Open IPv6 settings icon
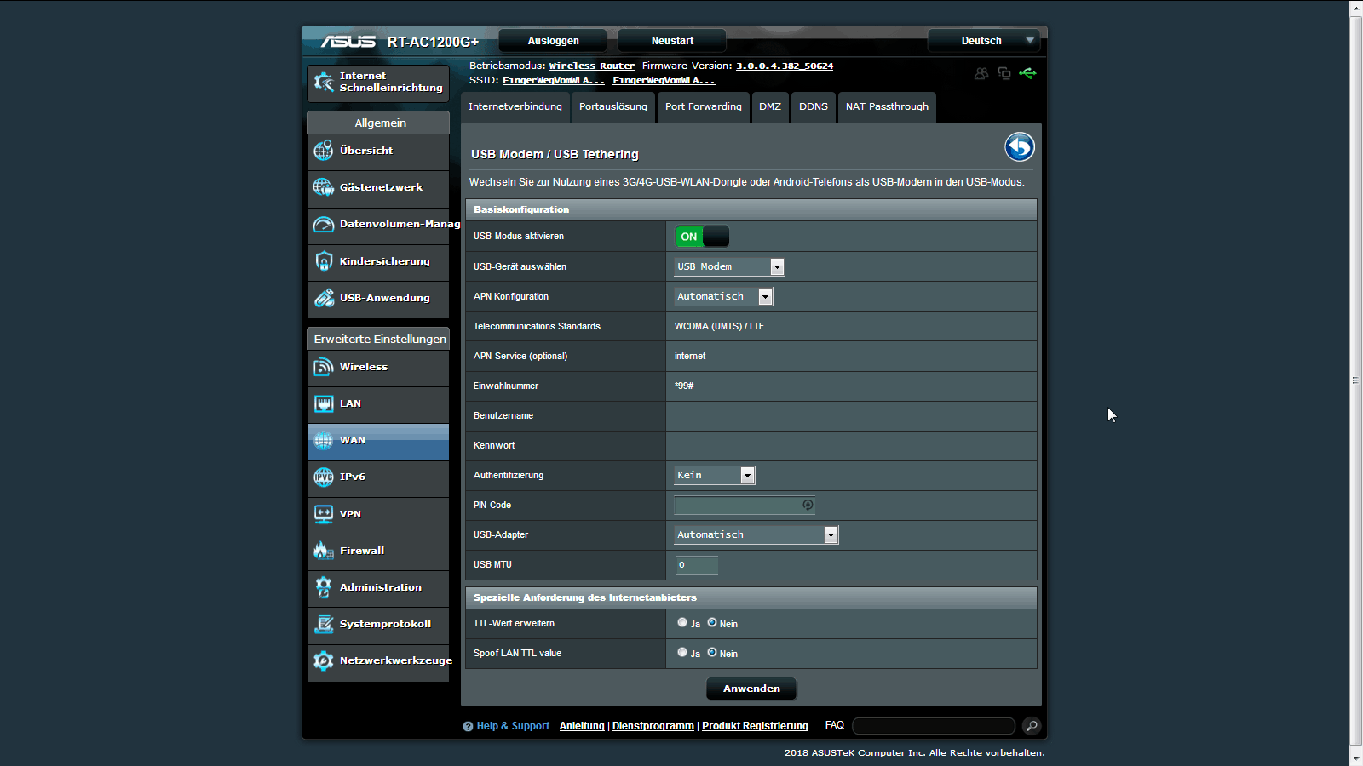1363x766 pixels. (324, 477)
